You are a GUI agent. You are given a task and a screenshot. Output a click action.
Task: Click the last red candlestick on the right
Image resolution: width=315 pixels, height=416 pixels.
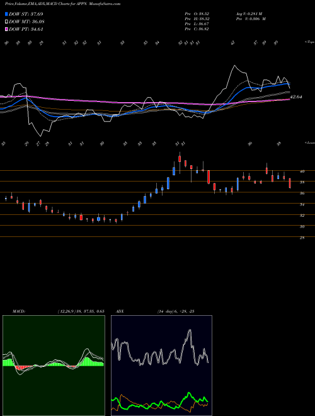tap(290, 183)
